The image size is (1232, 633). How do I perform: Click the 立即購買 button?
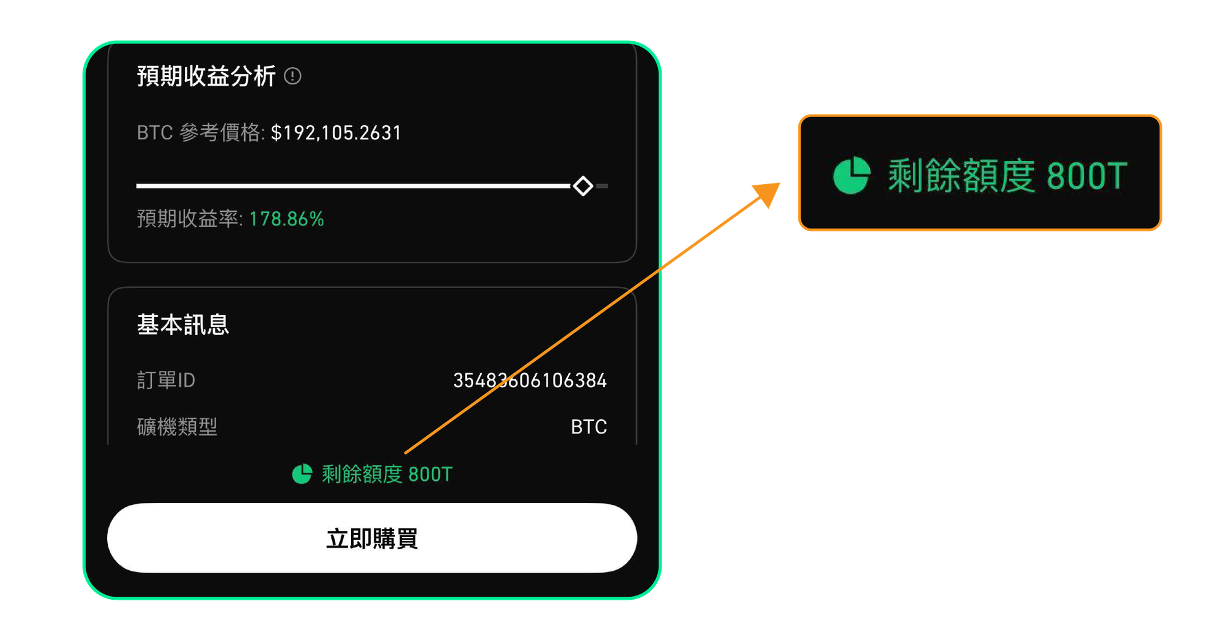point(372,538)
